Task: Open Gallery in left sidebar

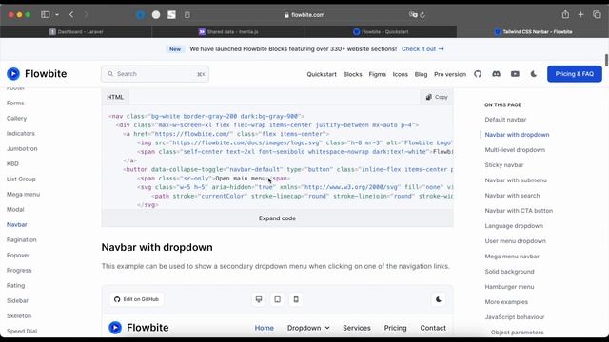Action: pyautogui.click(x=17, y=118)
